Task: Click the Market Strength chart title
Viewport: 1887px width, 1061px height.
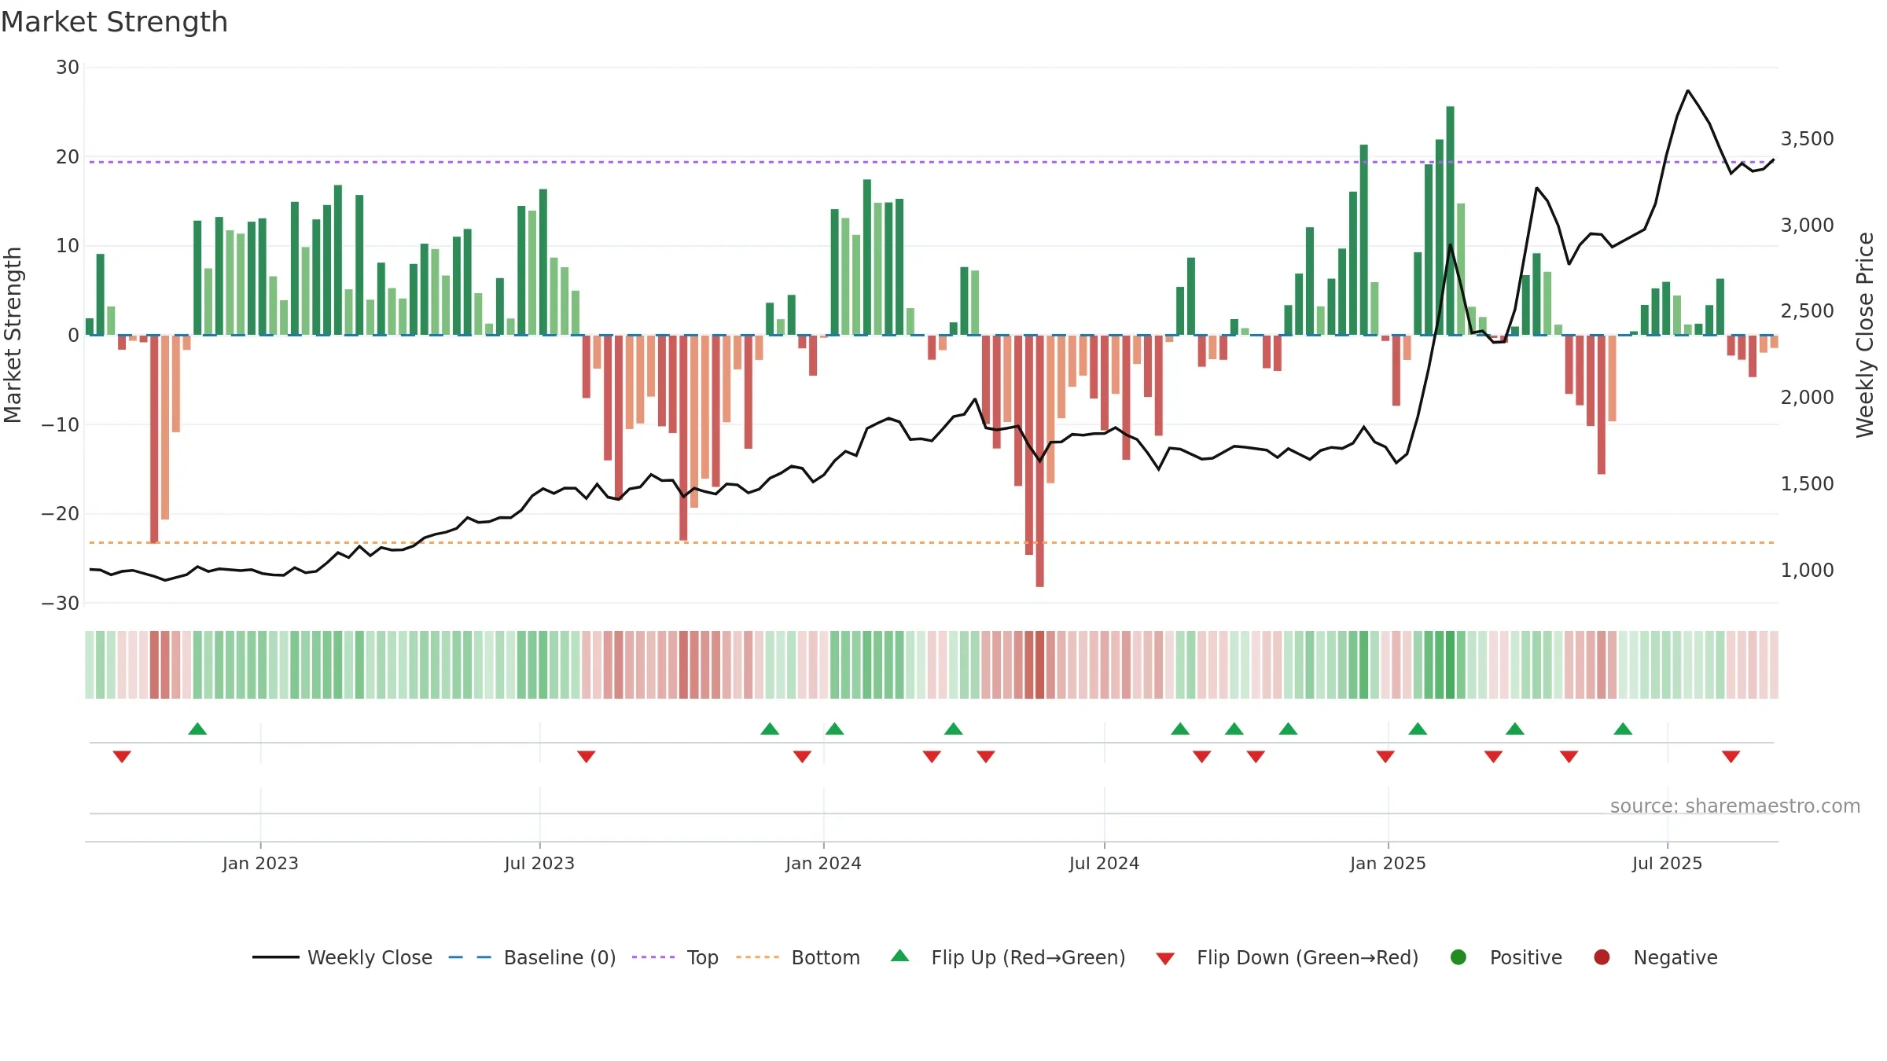Action: [x=114, y=22]
